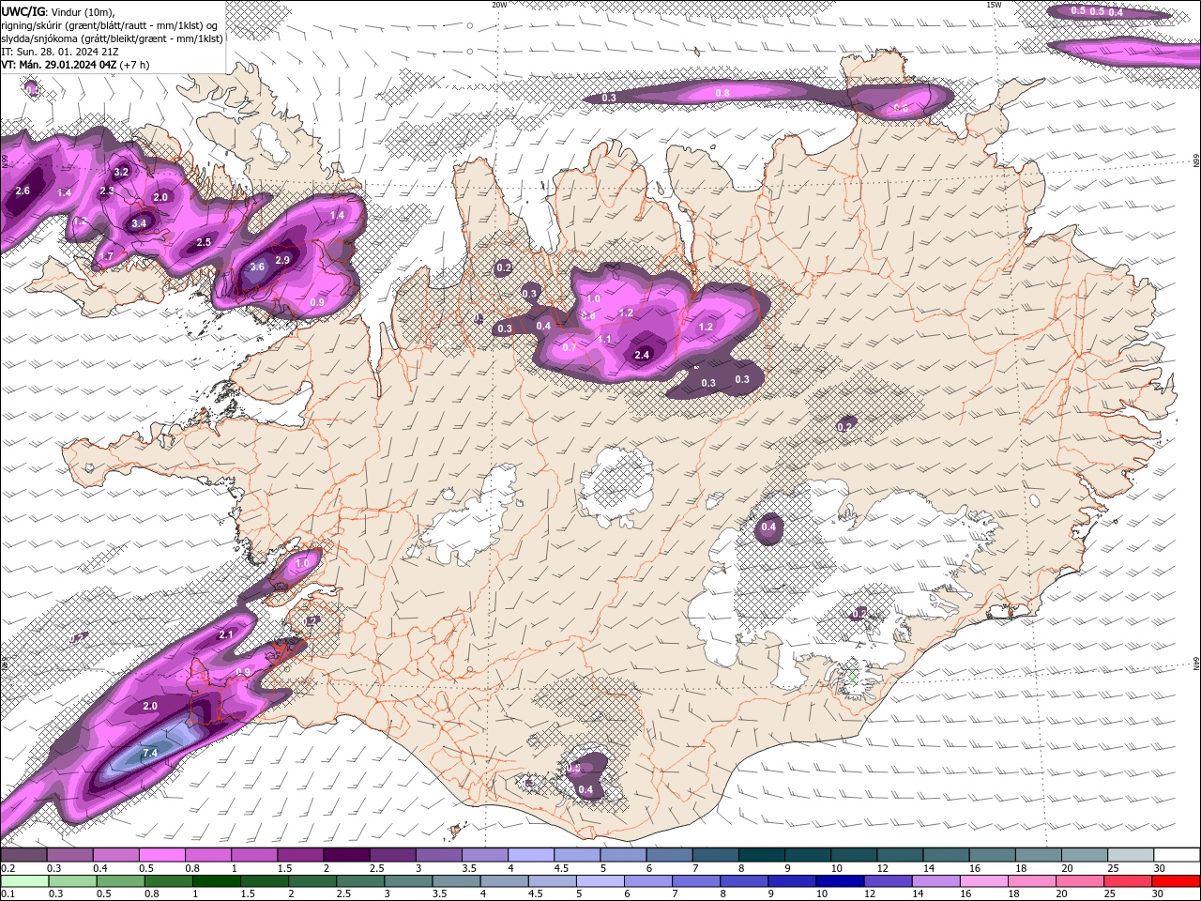Click the 3.4 precipitation label in the Westfjords
Image resolution: width=1201 pixels, height=901 pixels.
coord(139,223)
